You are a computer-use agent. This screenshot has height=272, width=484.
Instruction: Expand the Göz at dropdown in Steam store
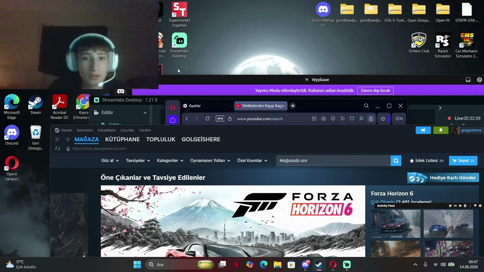[110, 161]
